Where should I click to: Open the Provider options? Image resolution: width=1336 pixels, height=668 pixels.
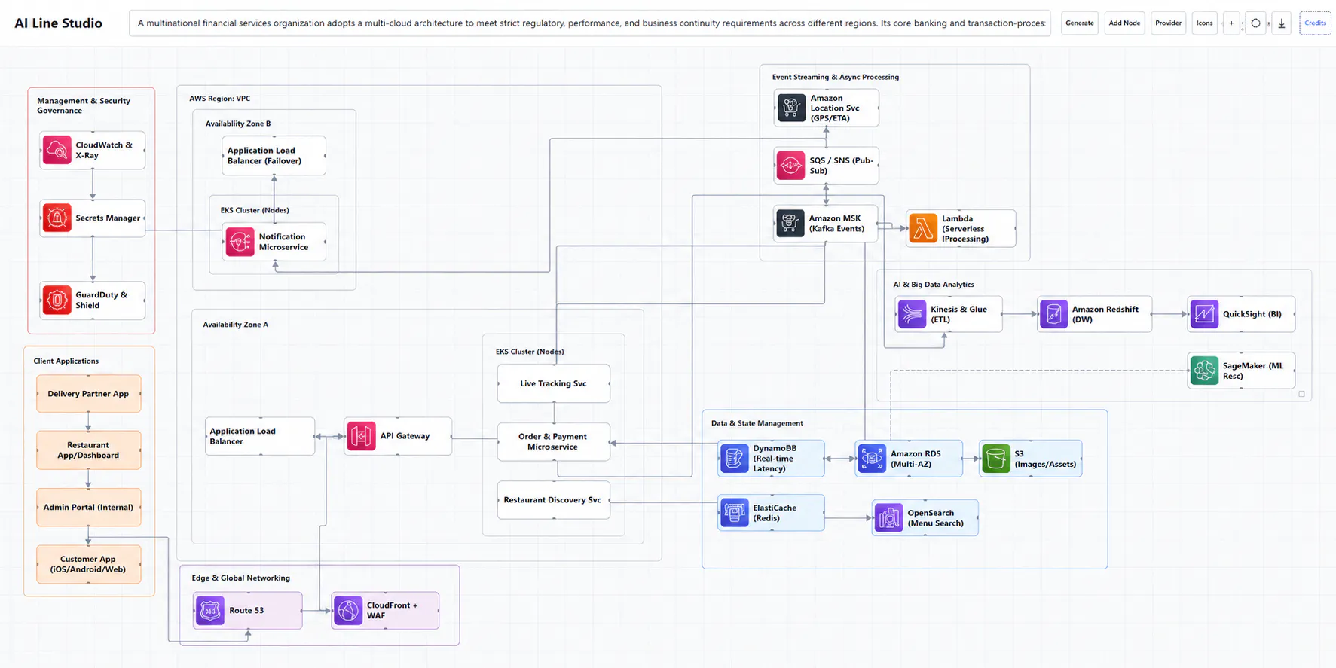[1169, 23]
